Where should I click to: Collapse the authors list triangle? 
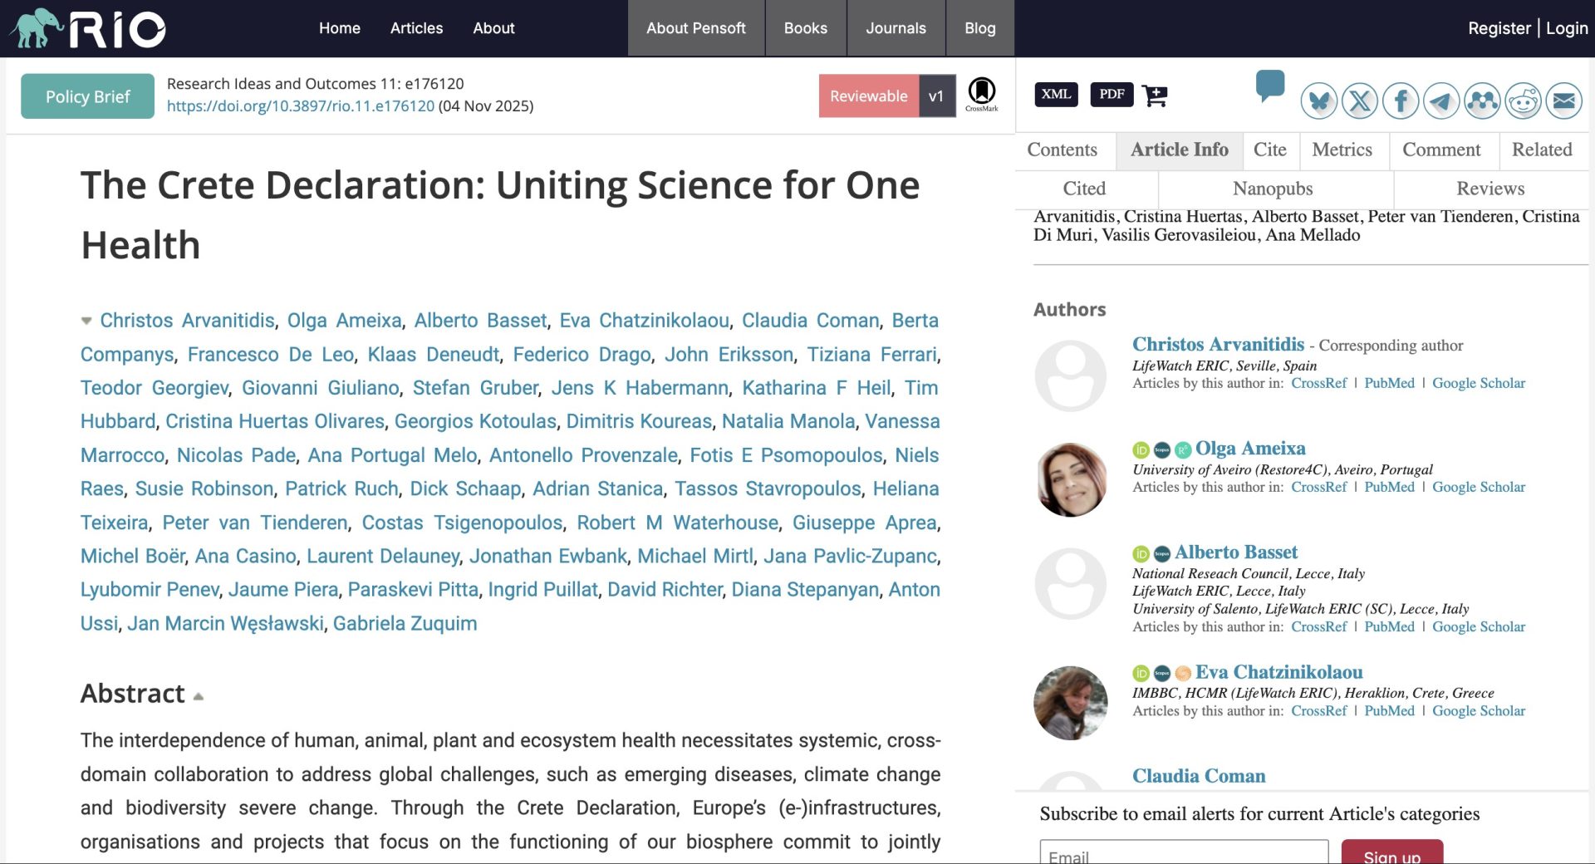tap(86, 321)
